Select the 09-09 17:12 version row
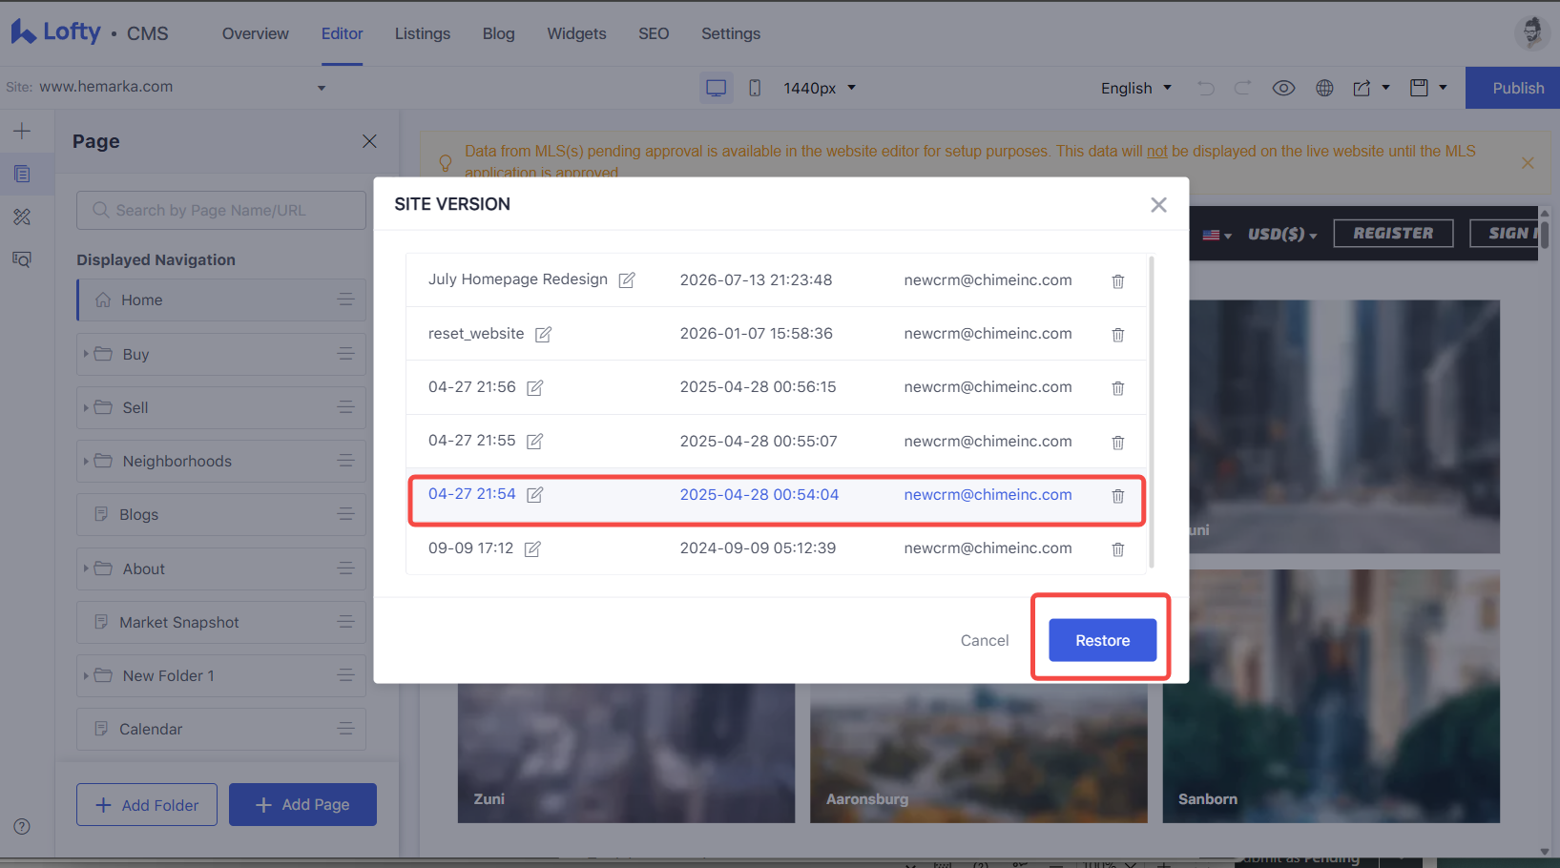Viewport: 1560px width, 868px height. click(x=777, y=548)
